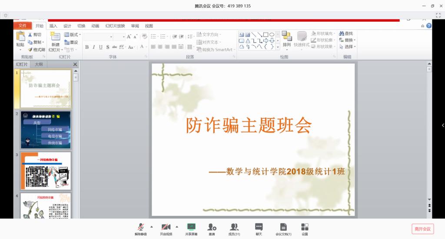This screenshot has width=445, height=239.
Task: Click the Share Screen icon
Action: [191, 227]
